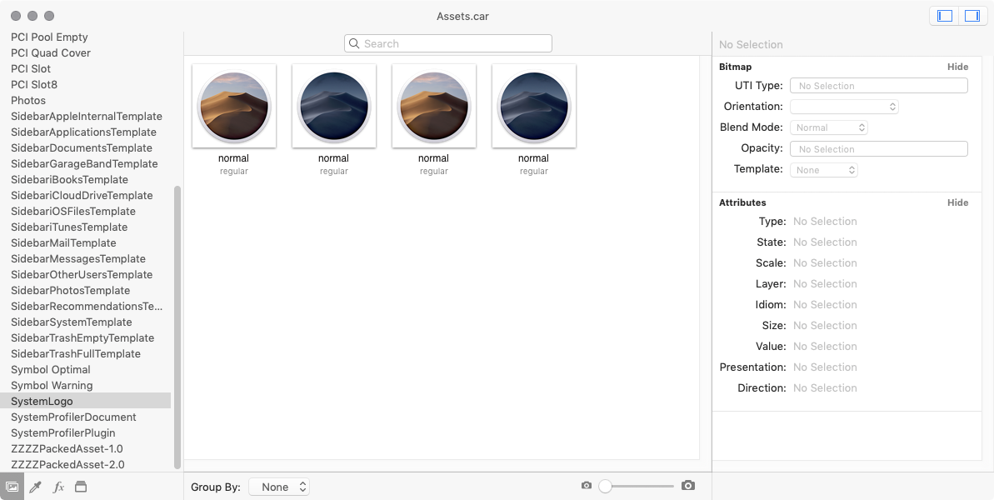Switch to the color eyedropper tab
Image resolution: width=994 pixels, height=500 pixels.
tap(36, 487)
